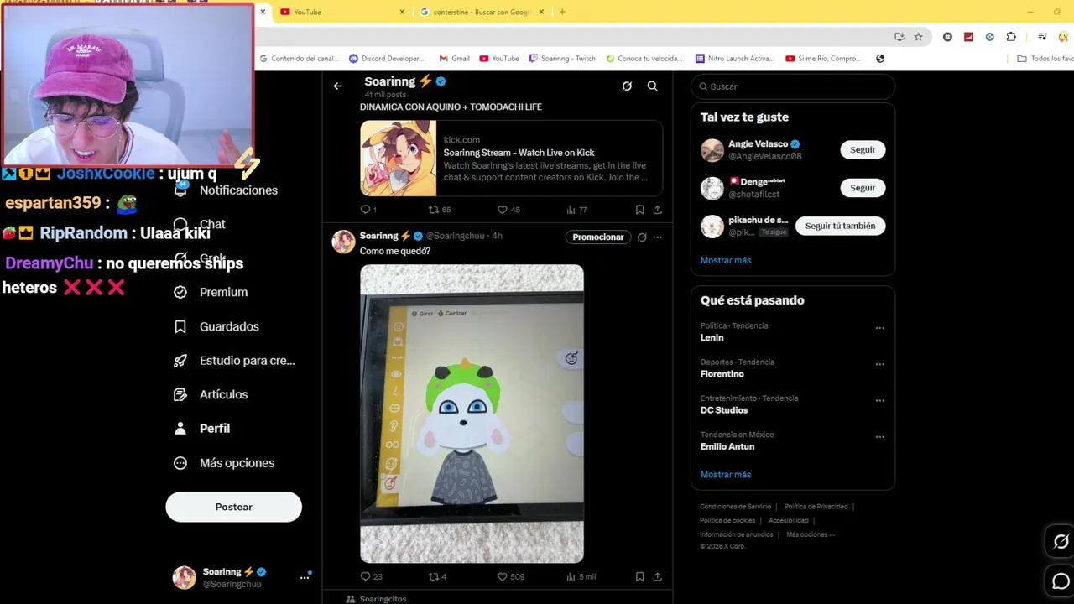Screen dimensions: 1074x604
Task: Open Guardados in the sidebar
Action: tap(216, 326)
